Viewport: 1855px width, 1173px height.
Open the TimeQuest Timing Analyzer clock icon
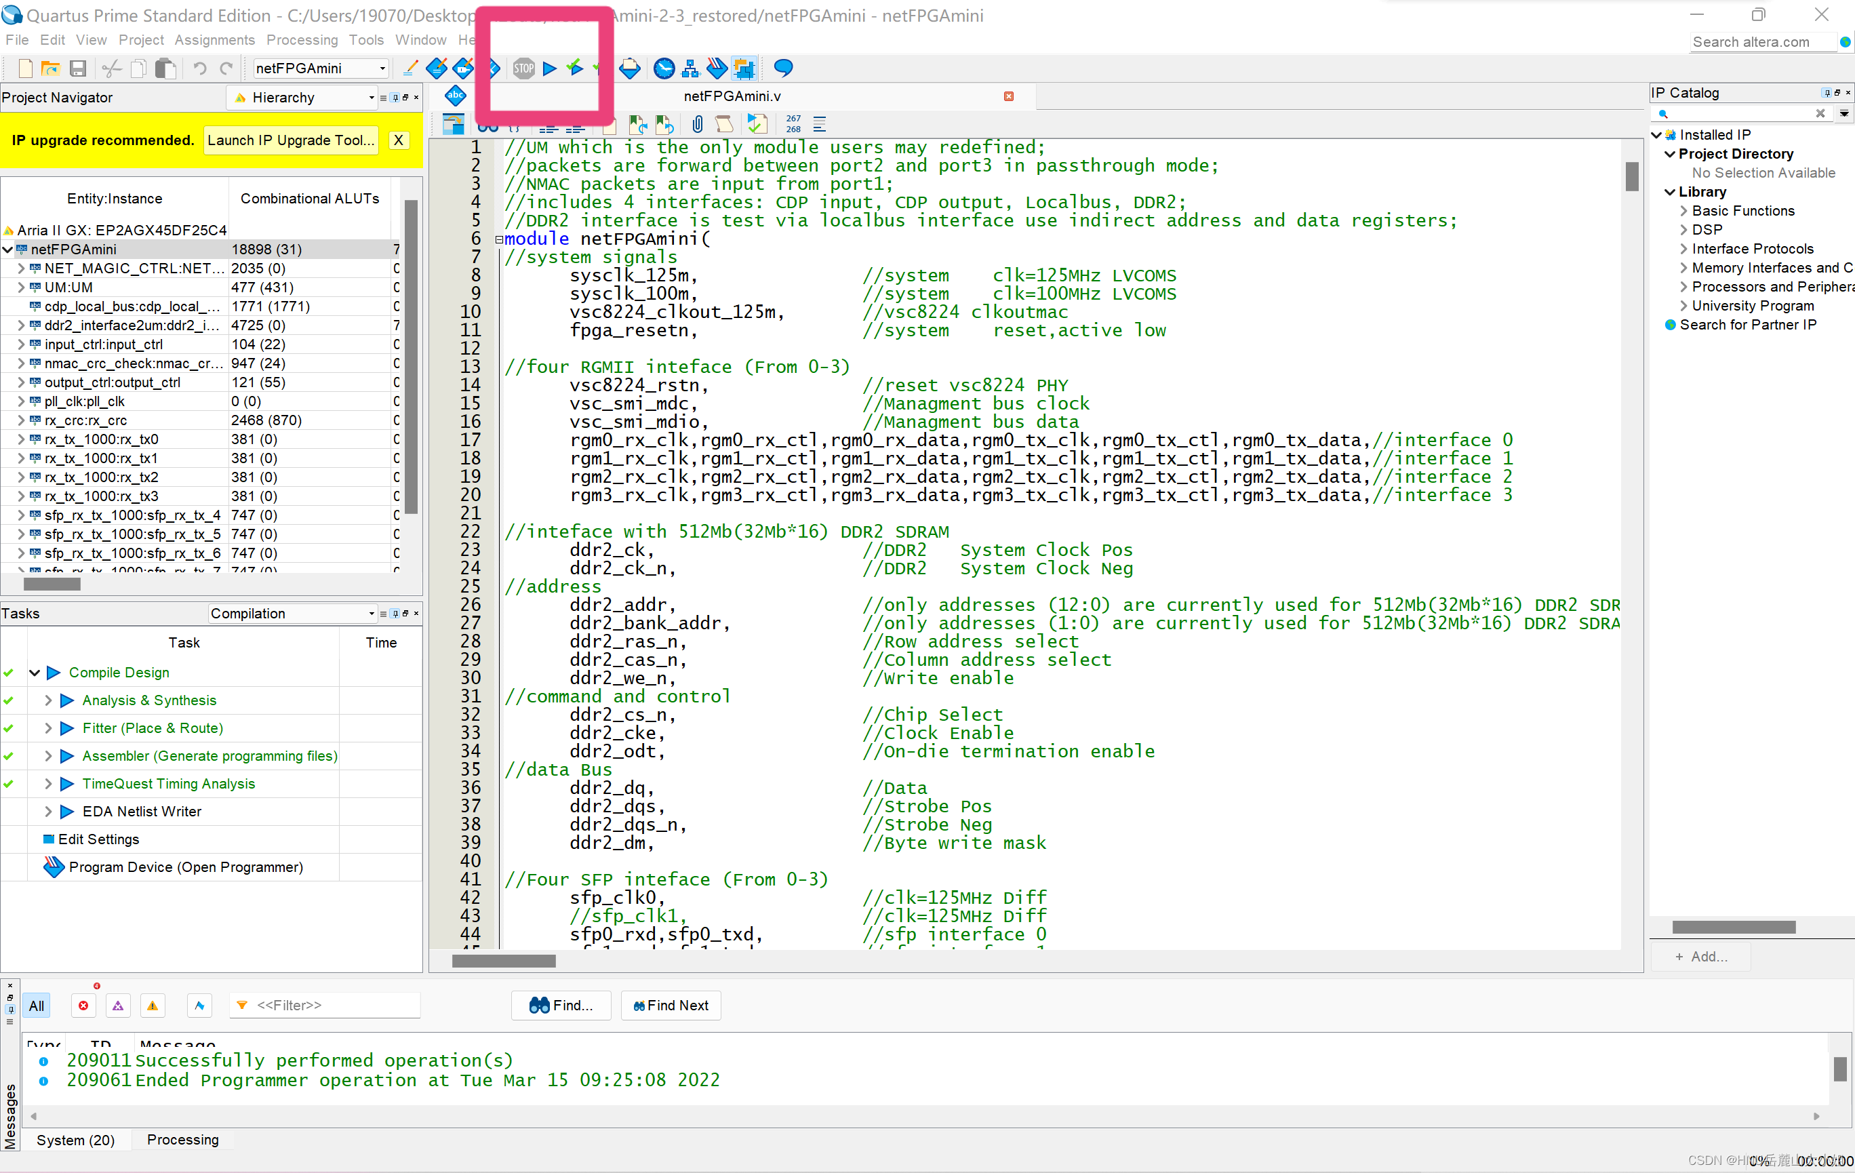[x=663, y=68]
